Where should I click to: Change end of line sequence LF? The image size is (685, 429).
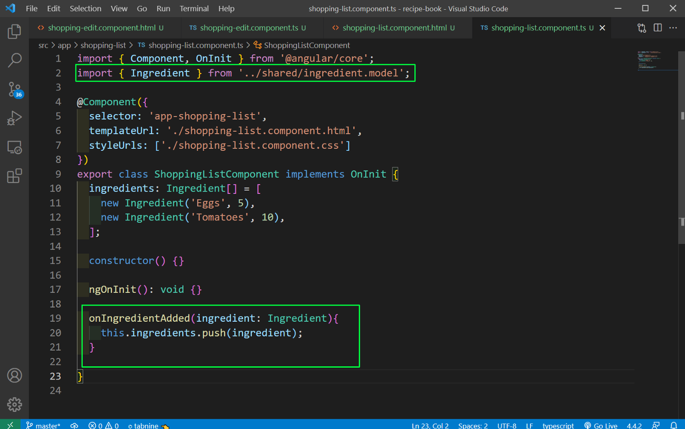(x=529, y=426)
